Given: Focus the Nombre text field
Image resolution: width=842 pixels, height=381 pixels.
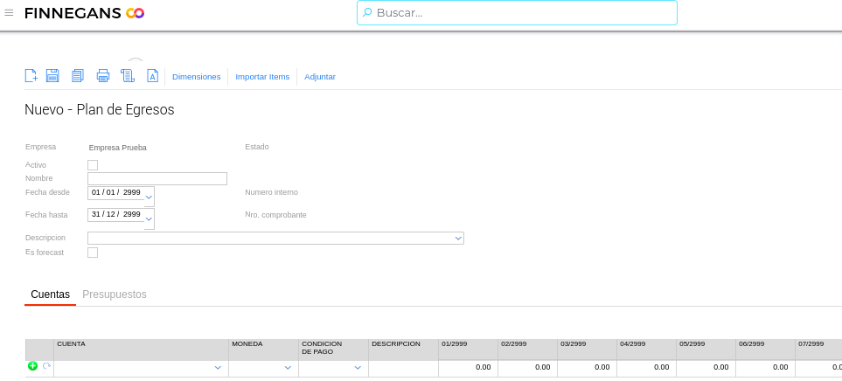Looking at the screenshot, I should pyautogui.click(x=157, y=178).
